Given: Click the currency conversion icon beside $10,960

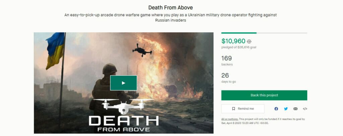Looking at the screenshot, I should 249,41.
